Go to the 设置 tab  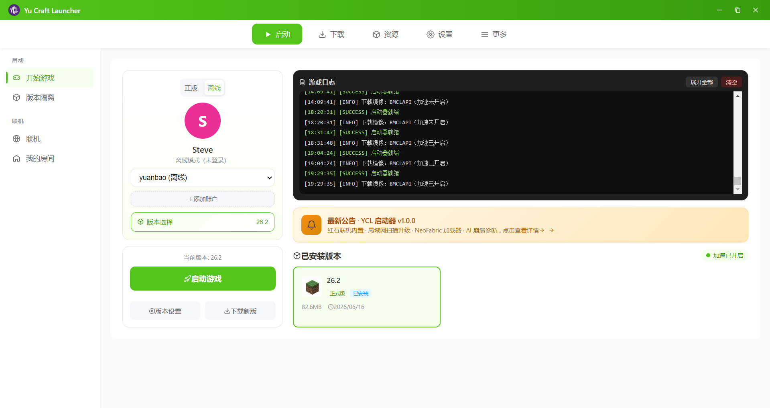(x=440, y=34)
